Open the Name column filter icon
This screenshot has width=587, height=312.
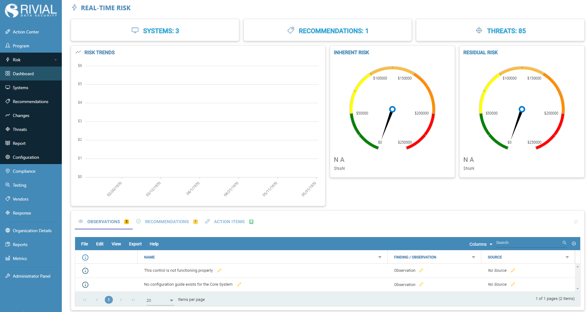tap(380, 257)
